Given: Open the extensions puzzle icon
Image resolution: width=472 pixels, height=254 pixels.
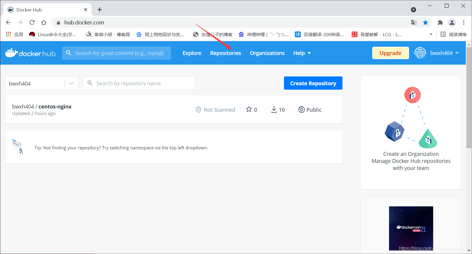Looking at the screenshot, I should point(440,22).
